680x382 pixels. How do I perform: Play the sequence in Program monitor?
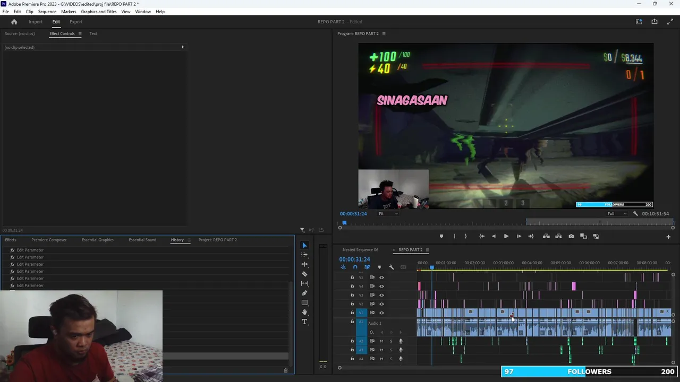[x=506, y=236]
